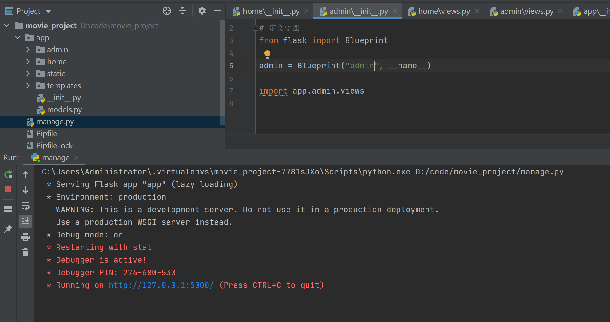
Task: Click the Collapse All icon in Project panel
Action: pos(182,11)
